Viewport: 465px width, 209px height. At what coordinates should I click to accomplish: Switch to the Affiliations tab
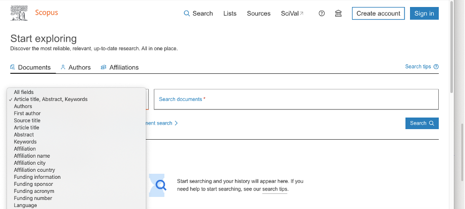120,67
